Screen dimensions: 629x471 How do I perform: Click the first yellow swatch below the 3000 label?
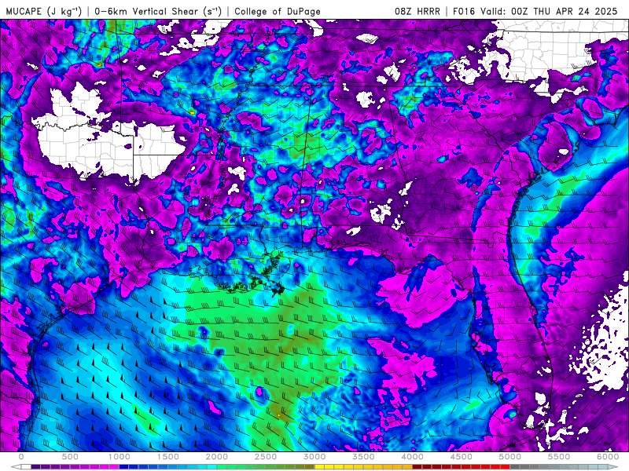(319, 467)
